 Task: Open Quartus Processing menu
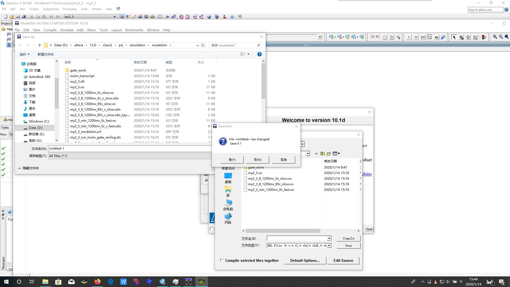[x=70, y=9]
